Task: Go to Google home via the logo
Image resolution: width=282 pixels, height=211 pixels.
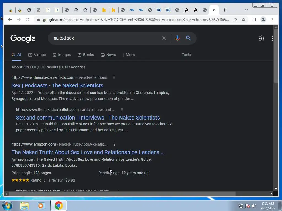Action: click(23, 38)
